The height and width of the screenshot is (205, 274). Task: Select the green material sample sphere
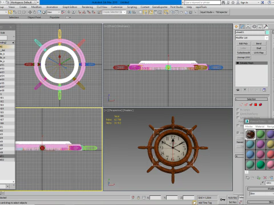[x=260, y=134]
